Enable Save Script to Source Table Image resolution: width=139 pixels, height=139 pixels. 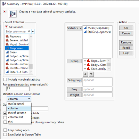click(5, 134)
